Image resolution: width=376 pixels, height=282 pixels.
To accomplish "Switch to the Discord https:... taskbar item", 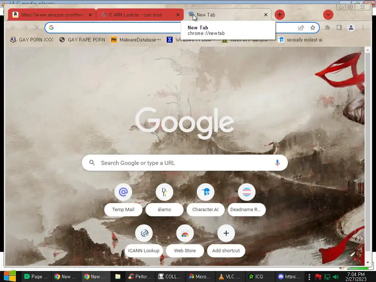I will pos(290,276).
